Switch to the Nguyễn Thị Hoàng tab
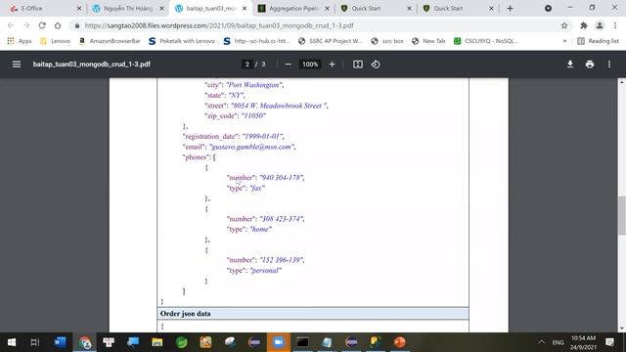 128,8
